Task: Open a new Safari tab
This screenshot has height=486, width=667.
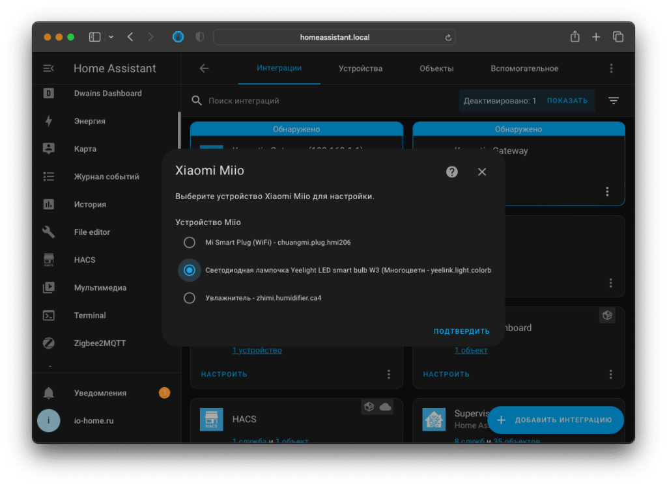Action: 597,37
